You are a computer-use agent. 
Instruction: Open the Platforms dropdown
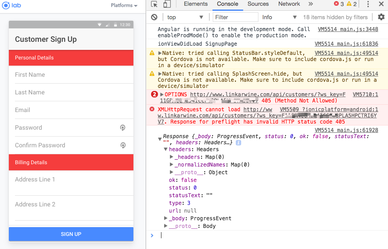124,5
